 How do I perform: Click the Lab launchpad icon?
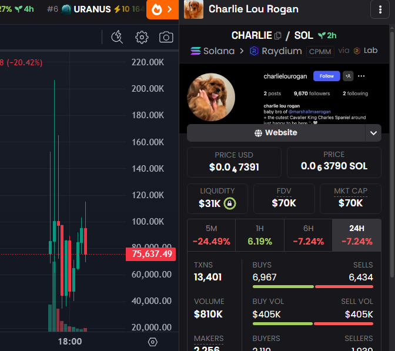pos(357,51)
